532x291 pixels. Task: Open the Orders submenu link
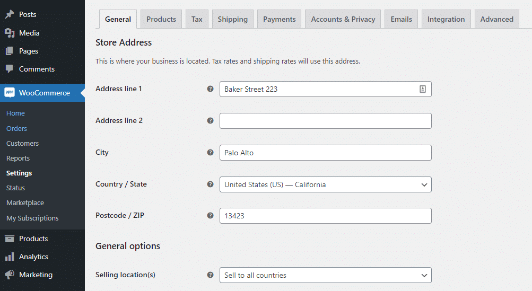point(16,128)
